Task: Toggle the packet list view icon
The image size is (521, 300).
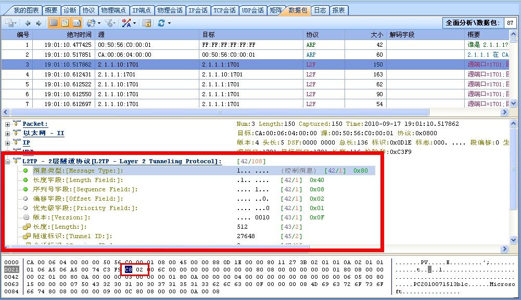Action: pyautogui.click(x=53, y=23)
